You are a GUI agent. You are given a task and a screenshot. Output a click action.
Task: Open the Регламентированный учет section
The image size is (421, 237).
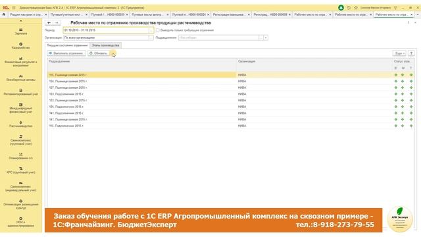coord(21,92)
